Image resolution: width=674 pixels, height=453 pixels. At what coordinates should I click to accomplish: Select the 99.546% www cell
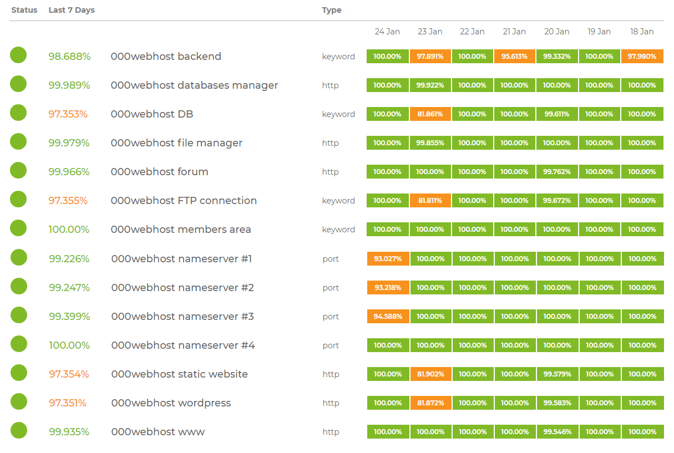tap(558, 432)
